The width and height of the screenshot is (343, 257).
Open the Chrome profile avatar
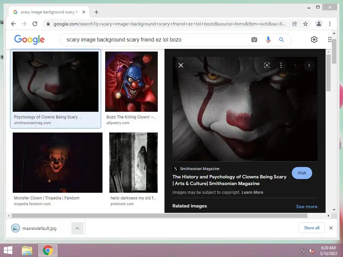click(319, 24)
